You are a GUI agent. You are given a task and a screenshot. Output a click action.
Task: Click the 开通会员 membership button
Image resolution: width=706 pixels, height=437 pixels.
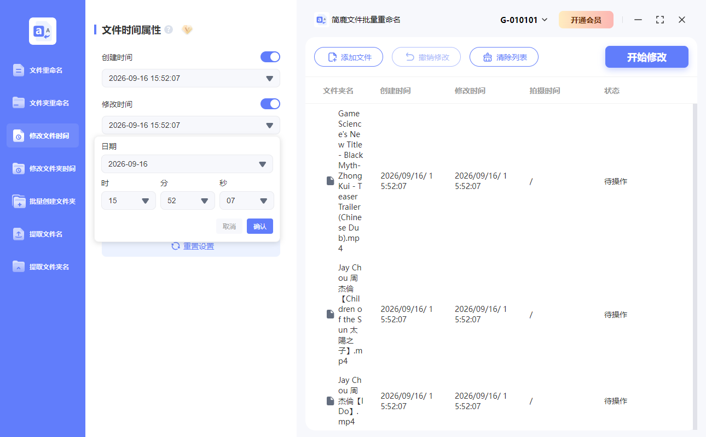point(586,20)
